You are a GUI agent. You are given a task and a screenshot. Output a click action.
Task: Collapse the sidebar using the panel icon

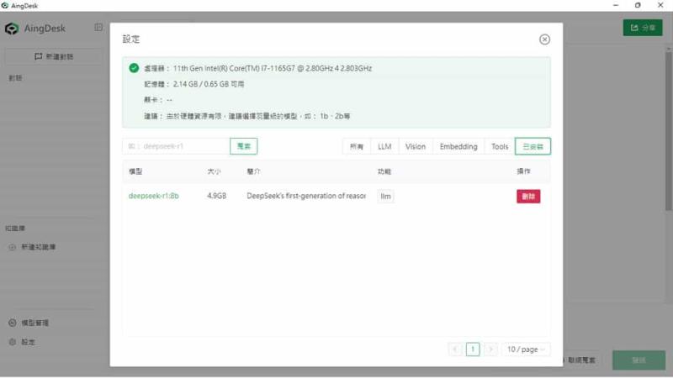(99, 28)
